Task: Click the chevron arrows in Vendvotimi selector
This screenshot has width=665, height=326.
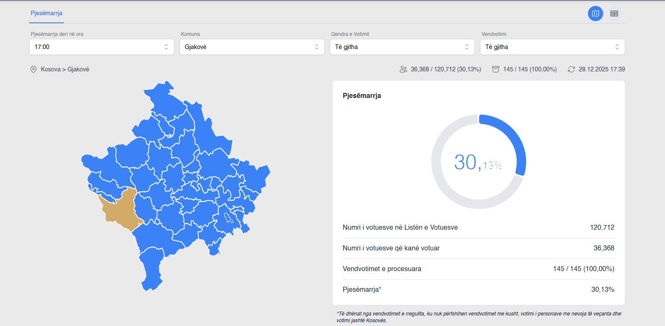Action: (617, 47)
